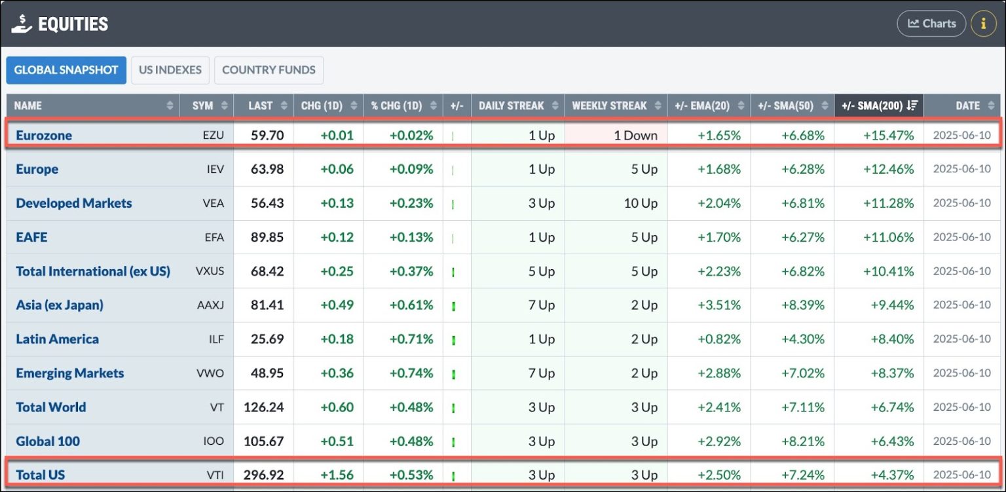Sort by DAILY STREAK column header

[x=517, y=105]
